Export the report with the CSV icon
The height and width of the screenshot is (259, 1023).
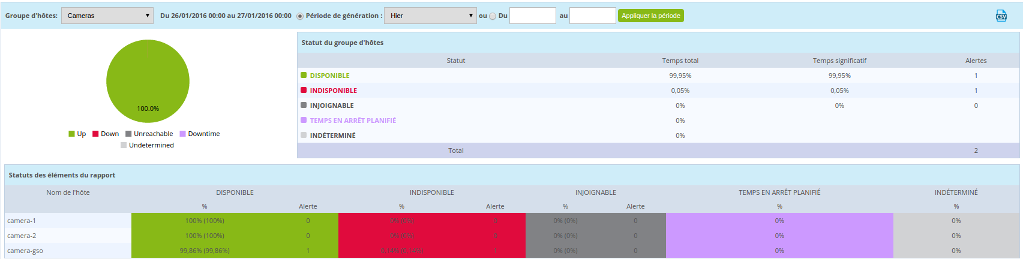(1001, 16)
